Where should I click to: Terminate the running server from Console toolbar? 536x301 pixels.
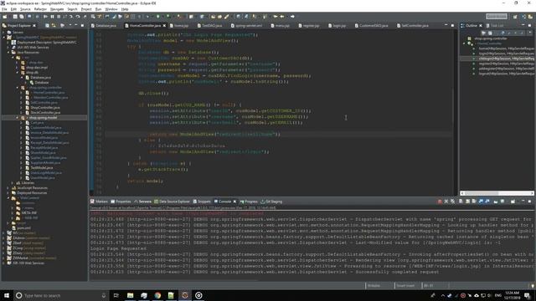click(440, 202)
